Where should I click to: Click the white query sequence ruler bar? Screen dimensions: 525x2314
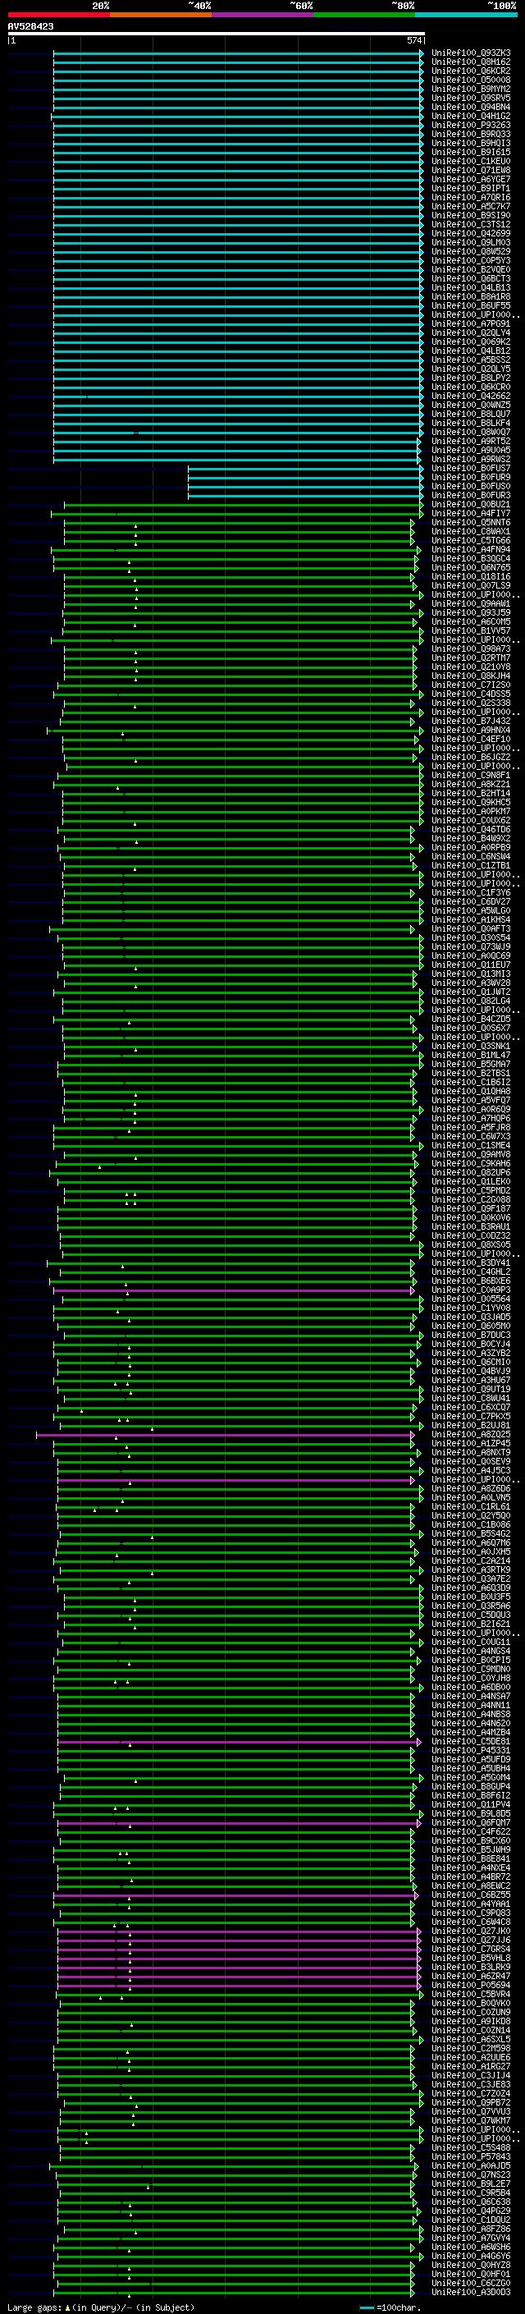(x=217, y=34)
